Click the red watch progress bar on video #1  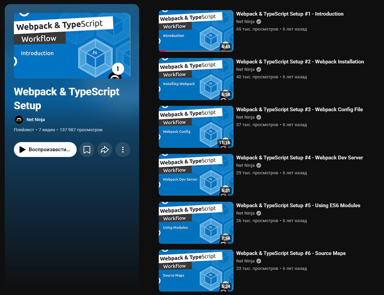(162, 51)
